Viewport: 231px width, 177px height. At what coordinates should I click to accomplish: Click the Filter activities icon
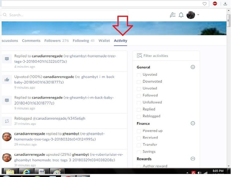(x=139, y=56)
